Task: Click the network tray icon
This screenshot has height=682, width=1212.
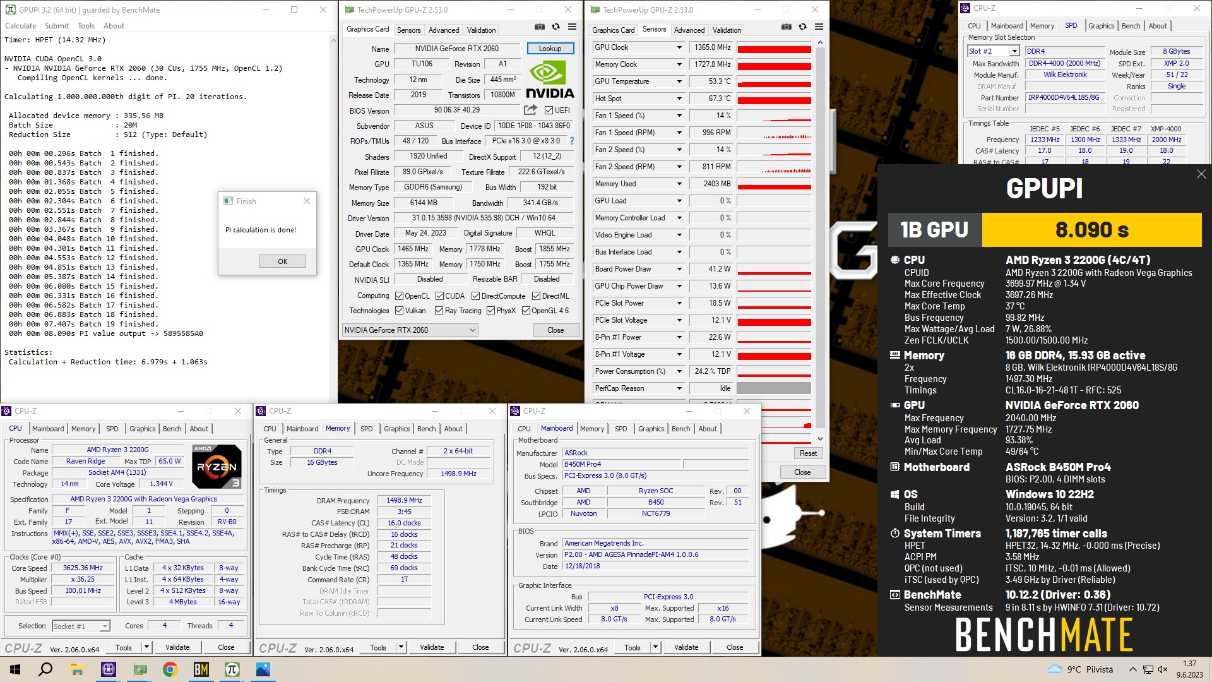Action: [x=1148, y=669]
